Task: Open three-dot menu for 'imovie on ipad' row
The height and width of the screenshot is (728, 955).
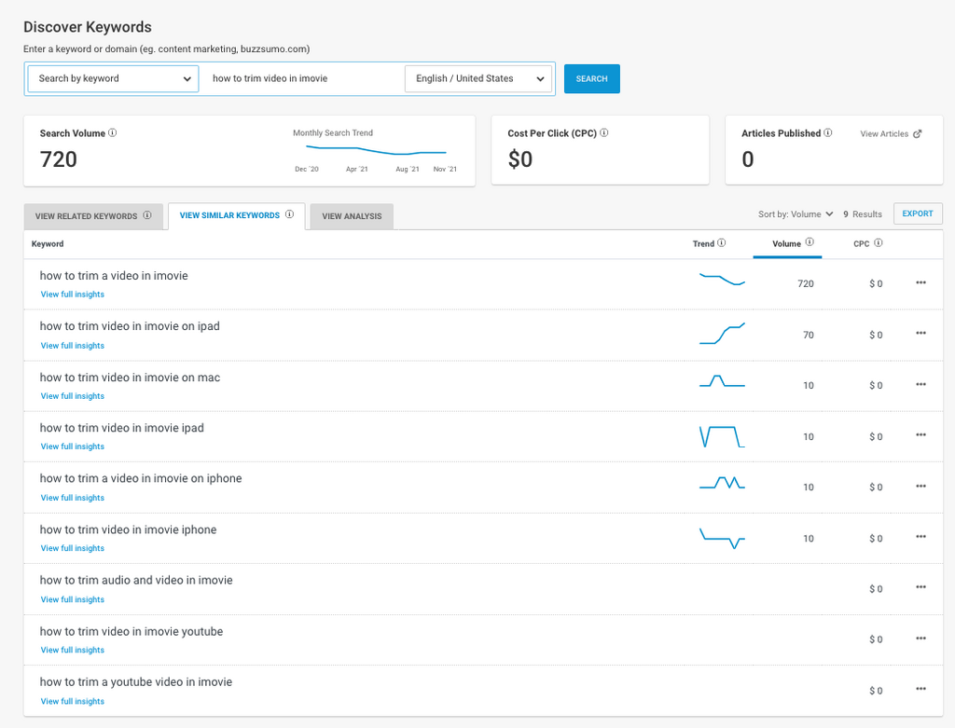Action: click(x=920, y=333)
